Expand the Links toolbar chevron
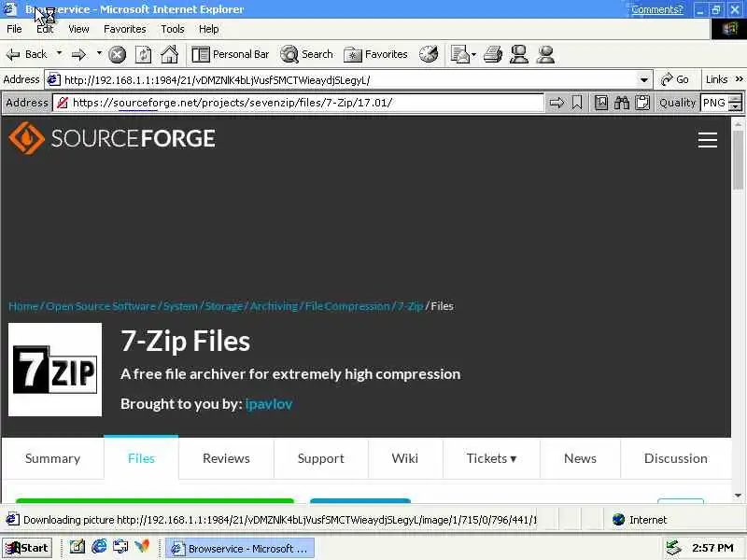 [740, 79]
